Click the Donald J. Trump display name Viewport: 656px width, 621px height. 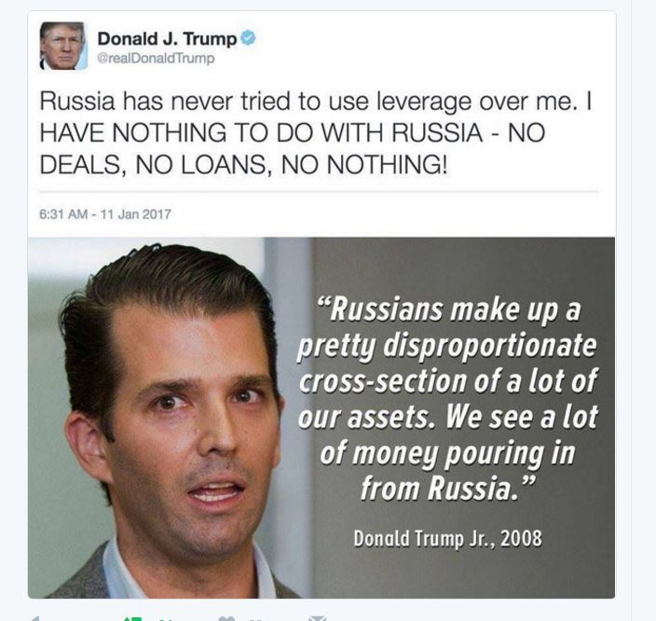(167, 38)
